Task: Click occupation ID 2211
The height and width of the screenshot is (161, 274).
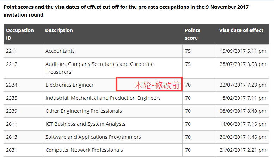Action: 11,51
